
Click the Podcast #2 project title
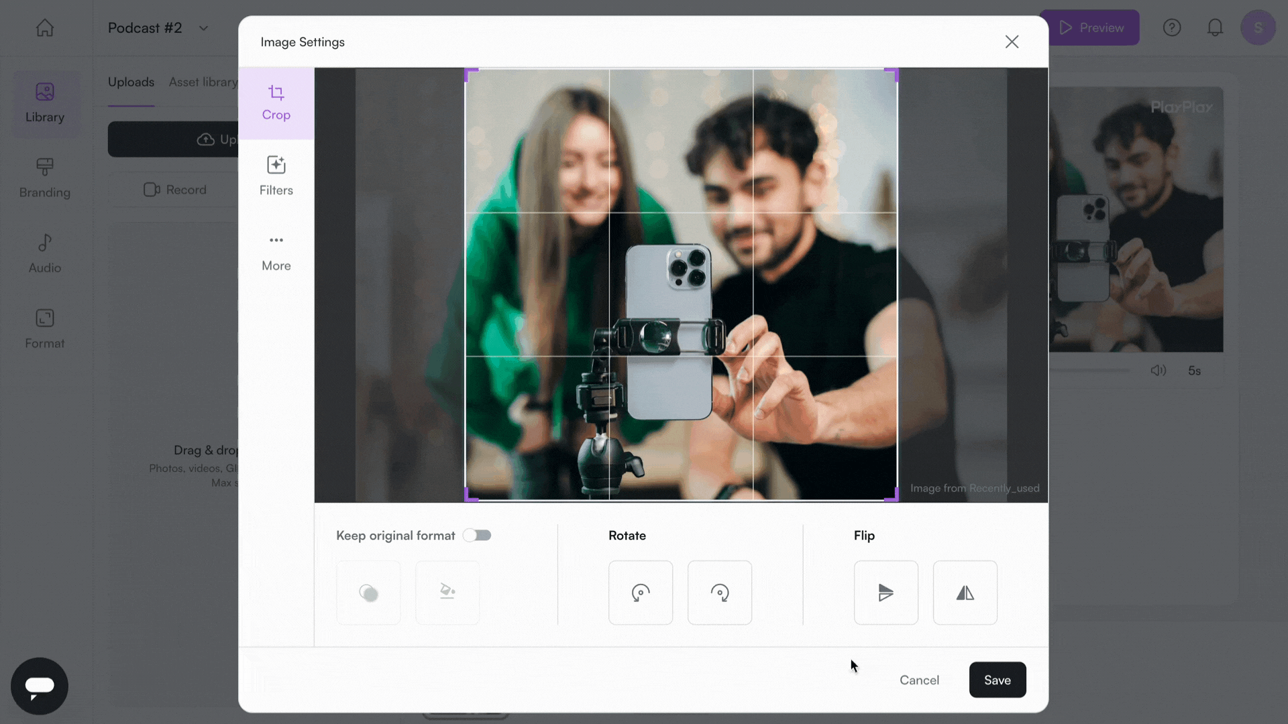145,28
